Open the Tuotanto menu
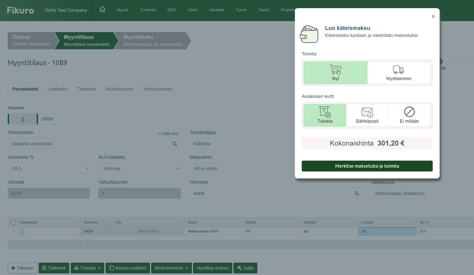This screenshot has width=474, height=275. (148, 10)
